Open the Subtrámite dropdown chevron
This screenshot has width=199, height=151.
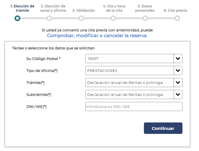coord(178,94)
